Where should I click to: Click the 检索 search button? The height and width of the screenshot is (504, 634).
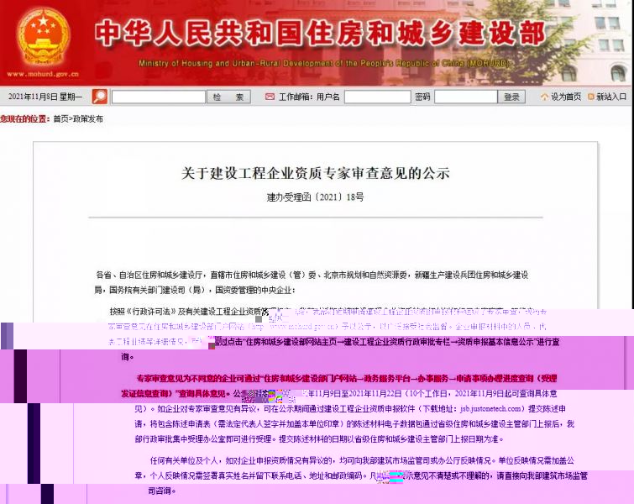click(x=229, y=97)
